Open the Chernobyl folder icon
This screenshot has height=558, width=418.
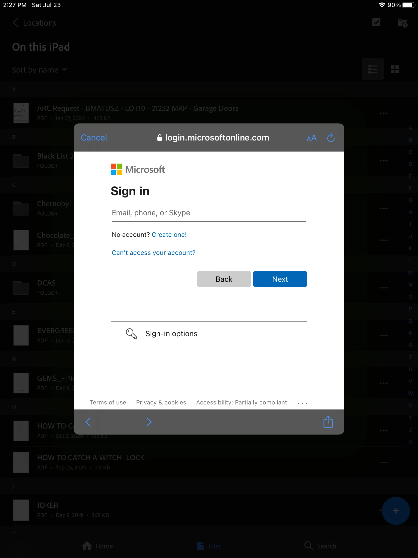pos(21,208)
